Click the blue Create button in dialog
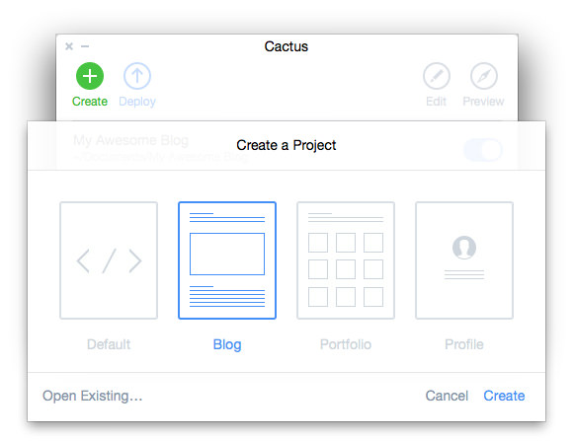The height and width of the screenshot is (441, 574). point(504,396)
